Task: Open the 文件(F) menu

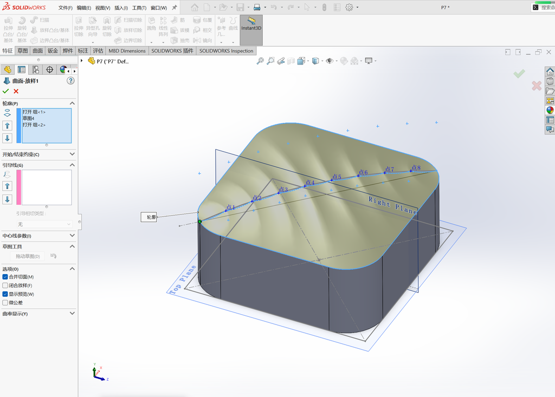Action: 66,8
